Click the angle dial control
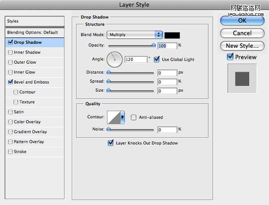The height and width of the screenshot is (205, 269). tap(115, 59)
